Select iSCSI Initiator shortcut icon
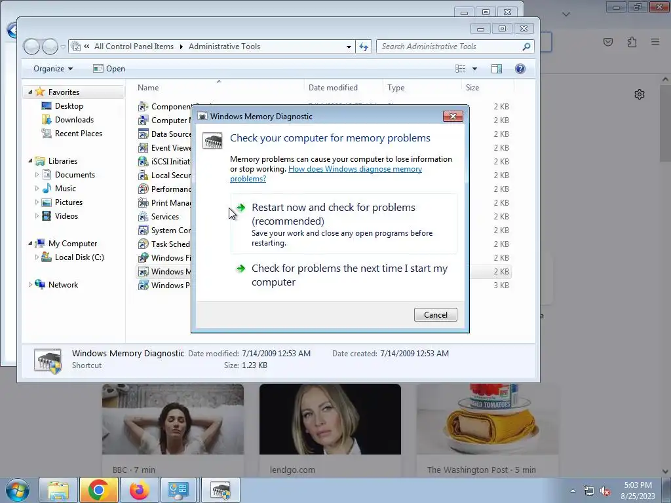Image resolution: width=671 pixels, height=503 pixels. click(143, 161)
